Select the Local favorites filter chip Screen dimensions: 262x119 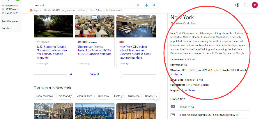[x=44, y=96]
